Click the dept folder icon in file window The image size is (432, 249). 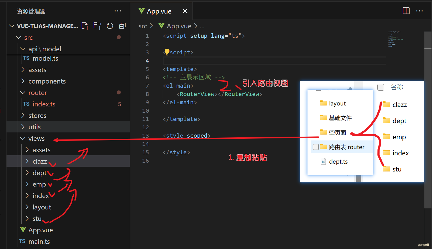click(386, 120)
